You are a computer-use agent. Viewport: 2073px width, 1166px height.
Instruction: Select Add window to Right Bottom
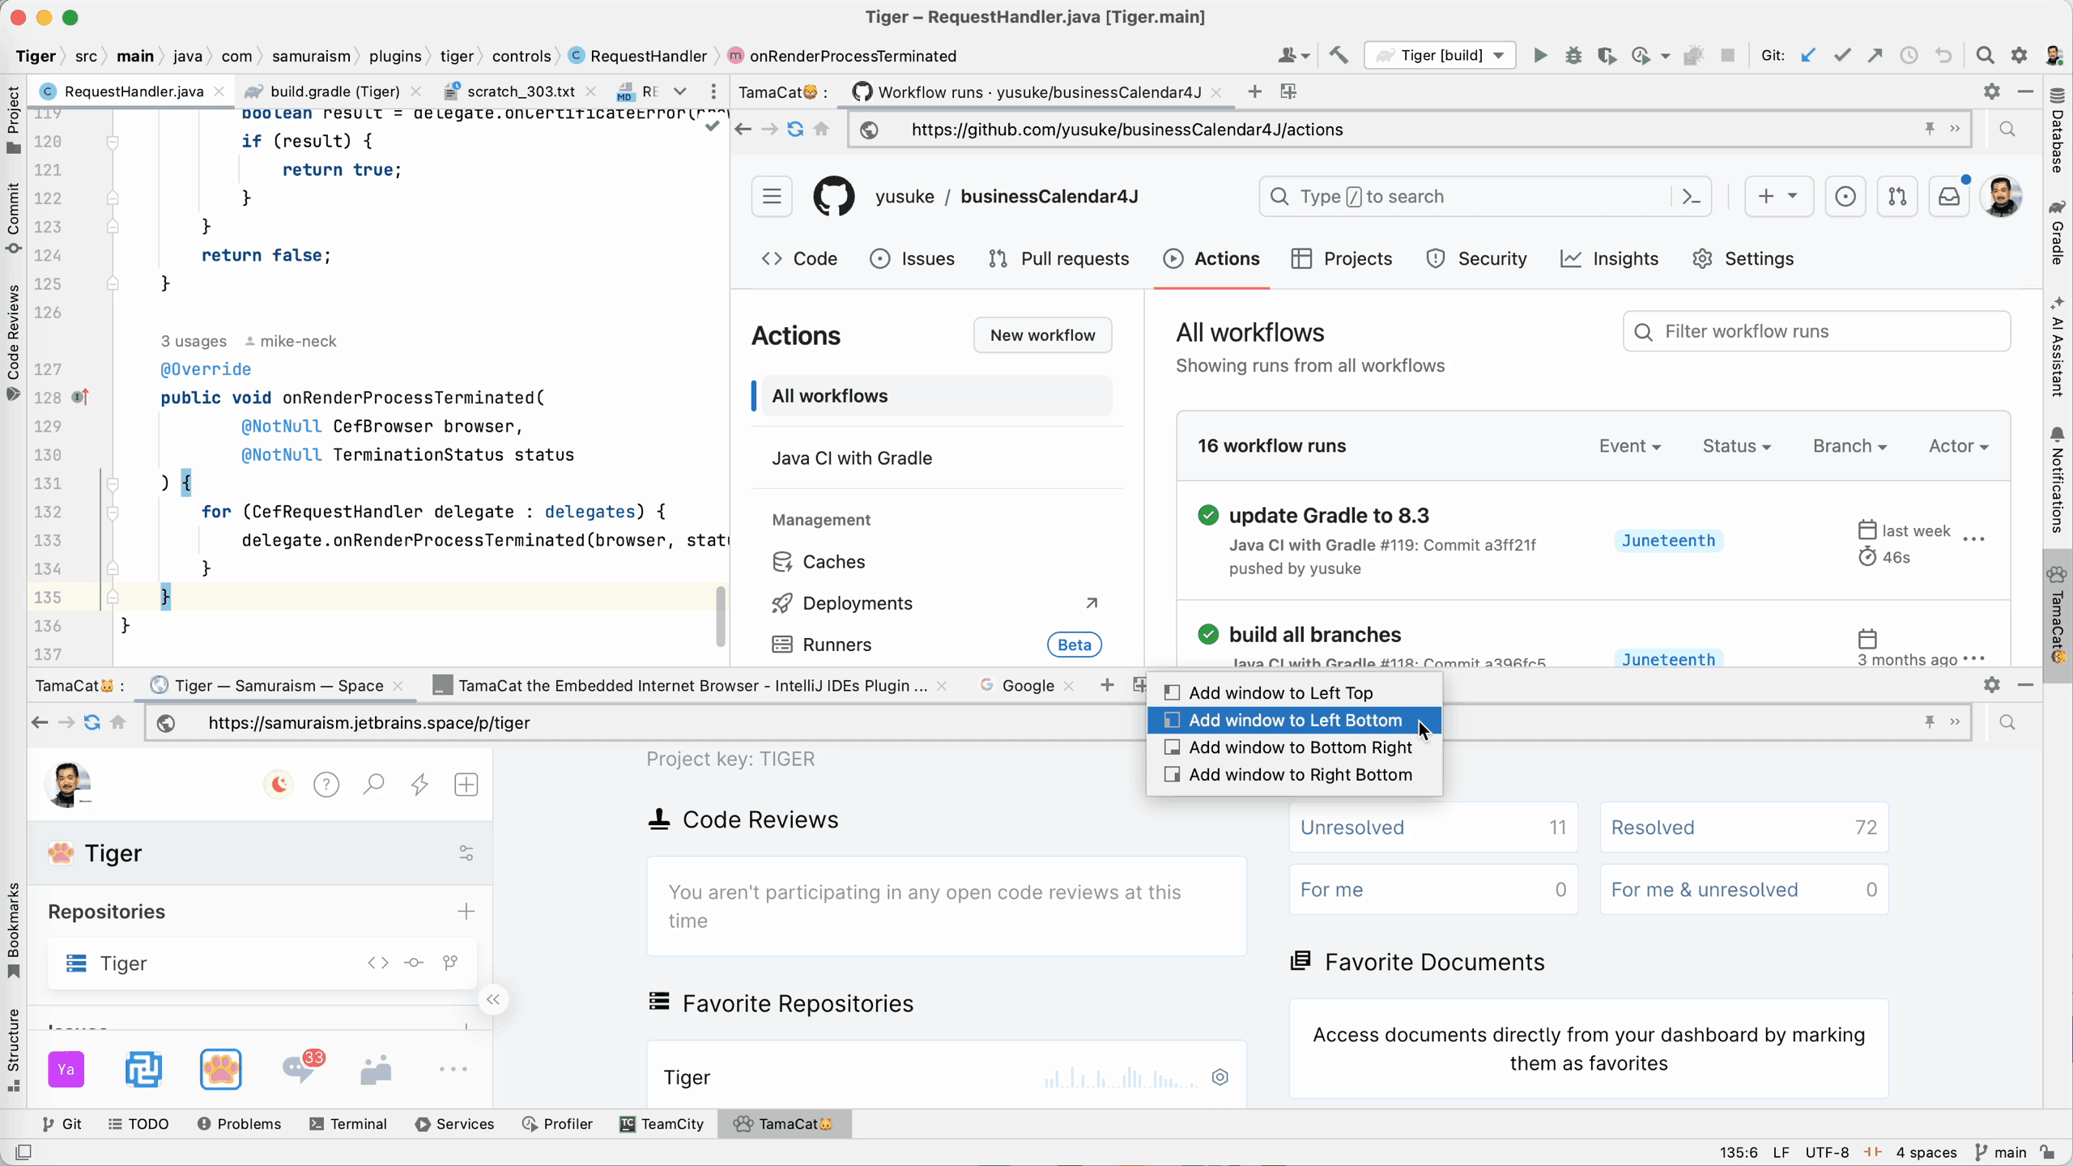click(x=1294, y=775)
